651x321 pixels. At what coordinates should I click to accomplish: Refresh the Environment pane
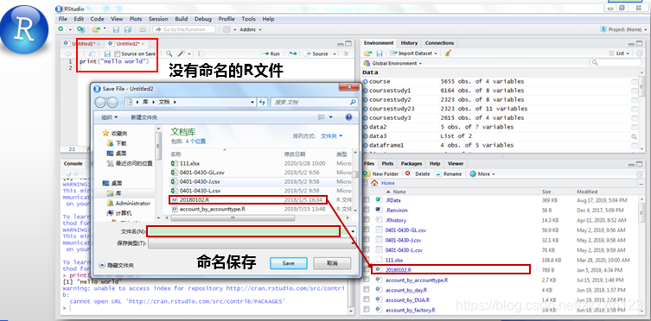click(640, 53)
